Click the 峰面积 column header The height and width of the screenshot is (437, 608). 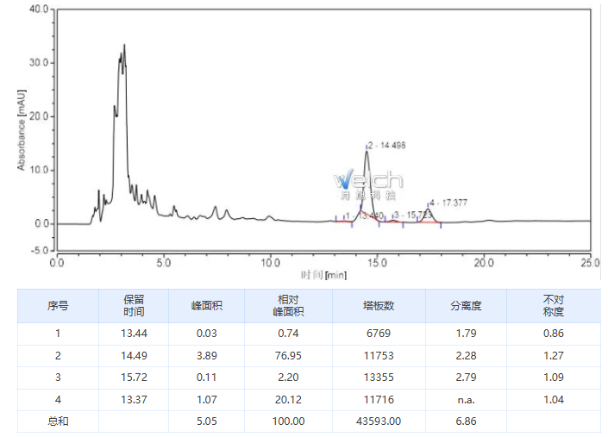pyautogui.click(x=207, y=305)
